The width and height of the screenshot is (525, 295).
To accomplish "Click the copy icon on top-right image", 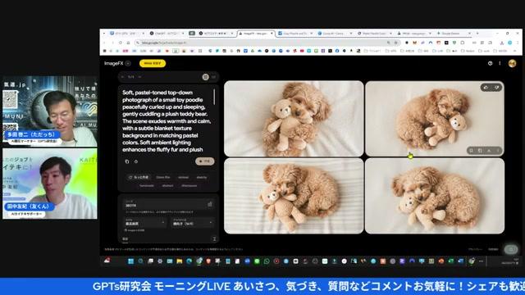I will tap(480, 151).
